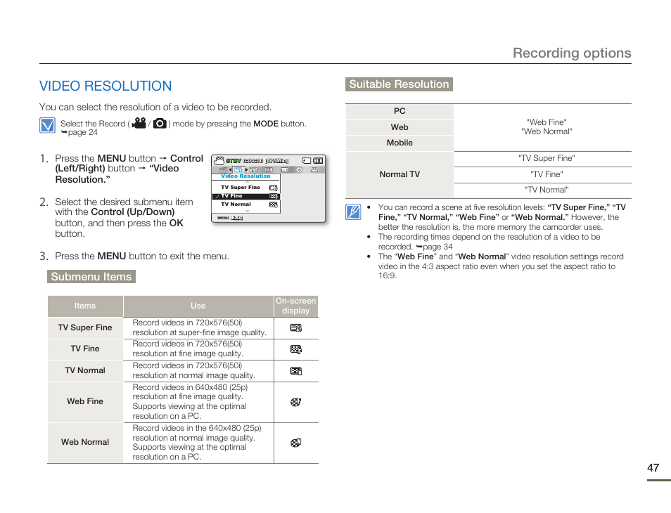Click the TV Normal icon in LCD menu
The image size is (671, 513).
[273, 204]
